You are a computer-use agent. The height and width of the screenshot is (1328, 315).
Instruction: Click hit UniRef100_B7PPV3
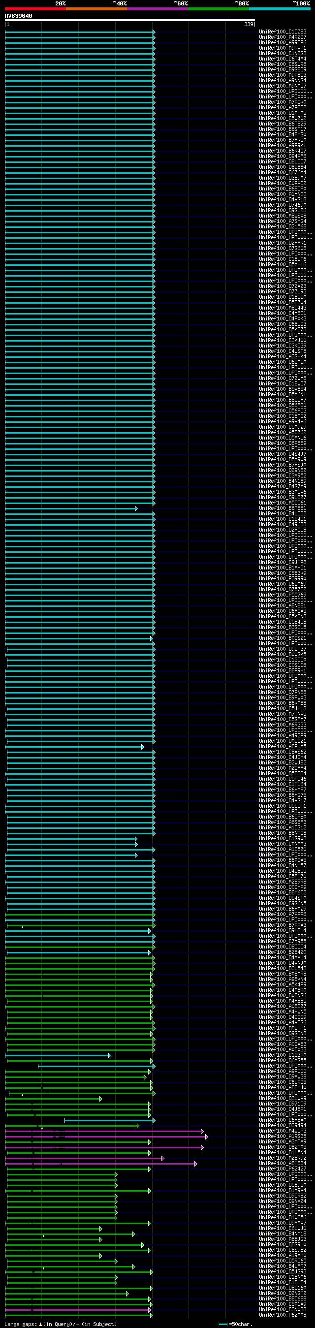[x=283, y=925]
